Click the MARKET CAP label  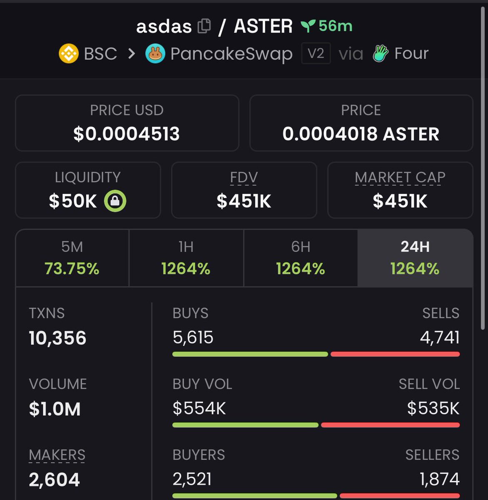point(400,178)
